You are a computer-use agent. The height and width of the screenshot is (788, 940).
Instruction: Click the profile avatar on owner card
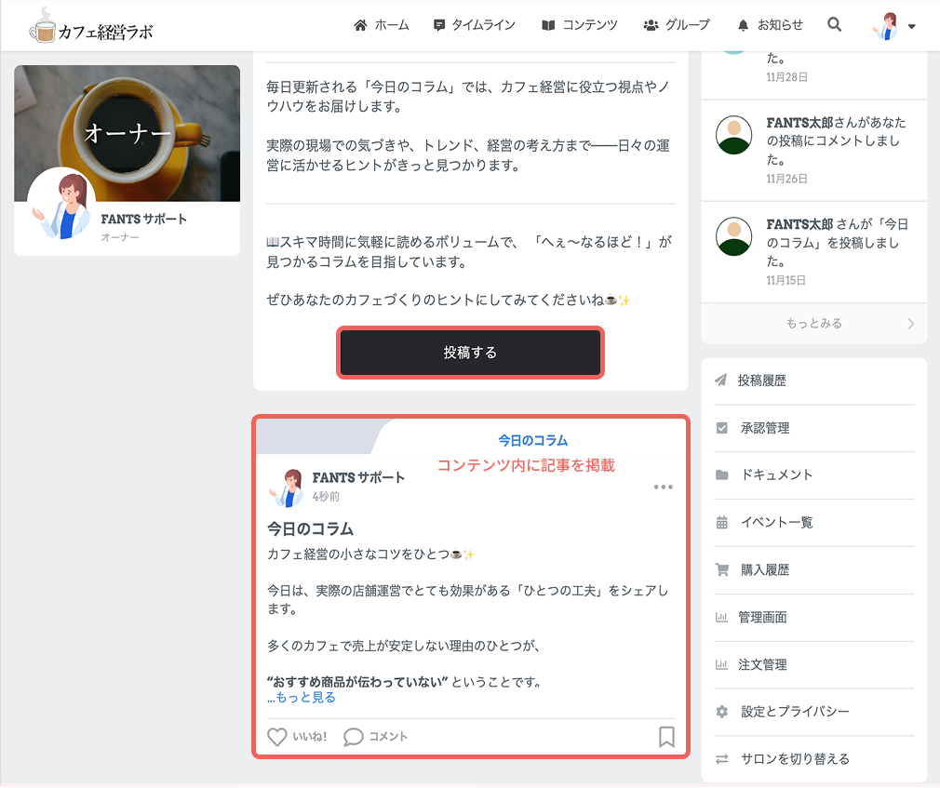(61, 204)
